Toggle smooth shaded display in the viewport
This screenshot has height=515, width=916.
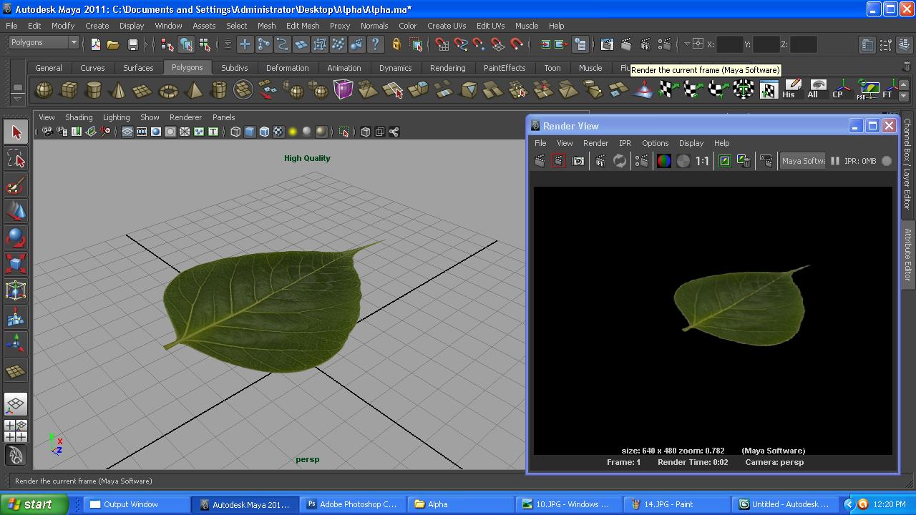(x=250, y=132)
